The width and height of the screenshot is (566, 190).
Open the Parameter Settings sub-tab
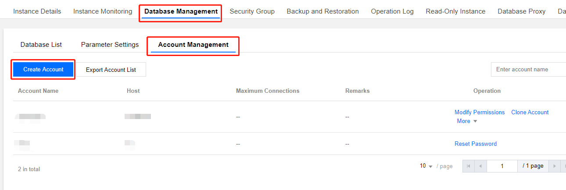[110, 45]
